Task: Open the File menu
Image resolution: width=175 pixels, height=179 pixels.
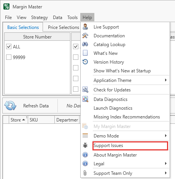Action: coord(8,18)
